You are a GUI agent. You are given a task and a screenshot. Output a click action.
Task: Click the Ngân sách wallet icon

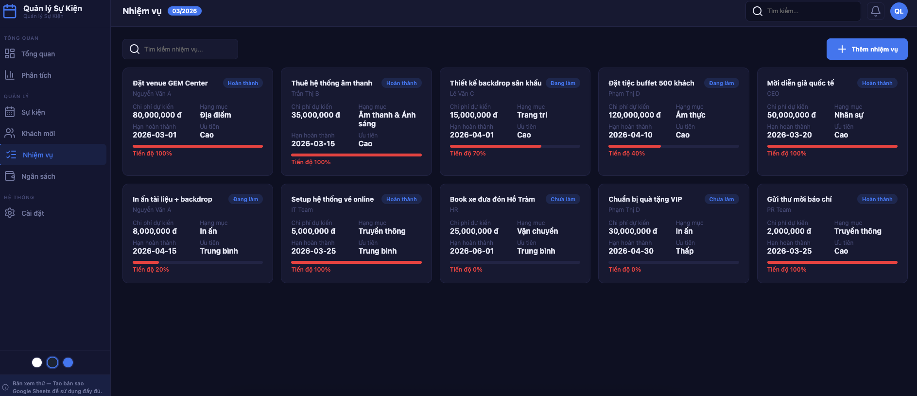(10, 176)
